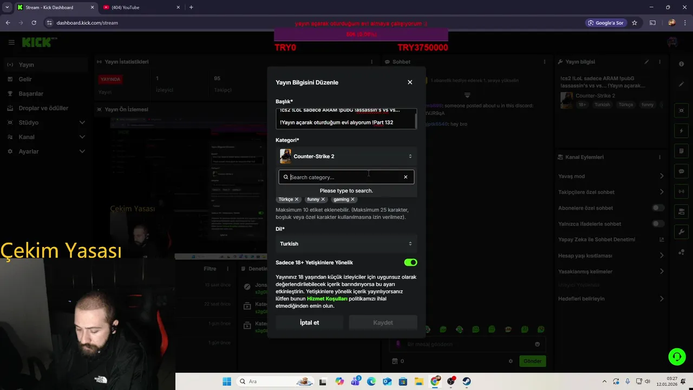This screenshot has width=693, height=390.
Task: Close the Yayın Bilgisini Düzenle dialog
Action: [410, 82]
